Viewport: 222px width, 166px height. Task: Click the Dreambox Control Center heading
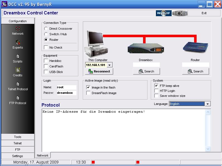(x=31, y=13)
